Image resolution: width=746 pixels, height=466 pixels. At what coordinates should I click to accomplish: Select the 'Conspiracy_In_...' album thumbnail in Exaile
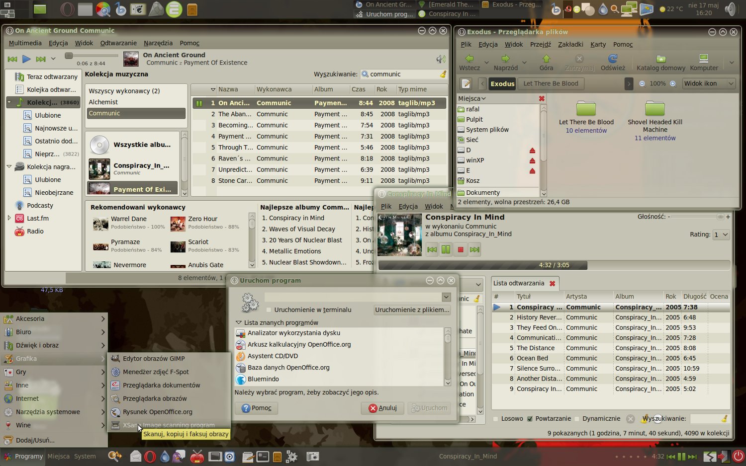(99, 169)
